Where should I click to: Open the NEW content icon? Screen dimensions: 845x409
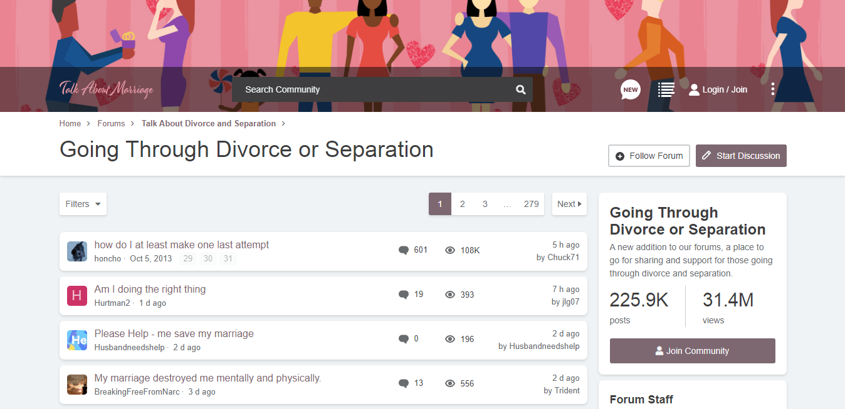[630, 89]
